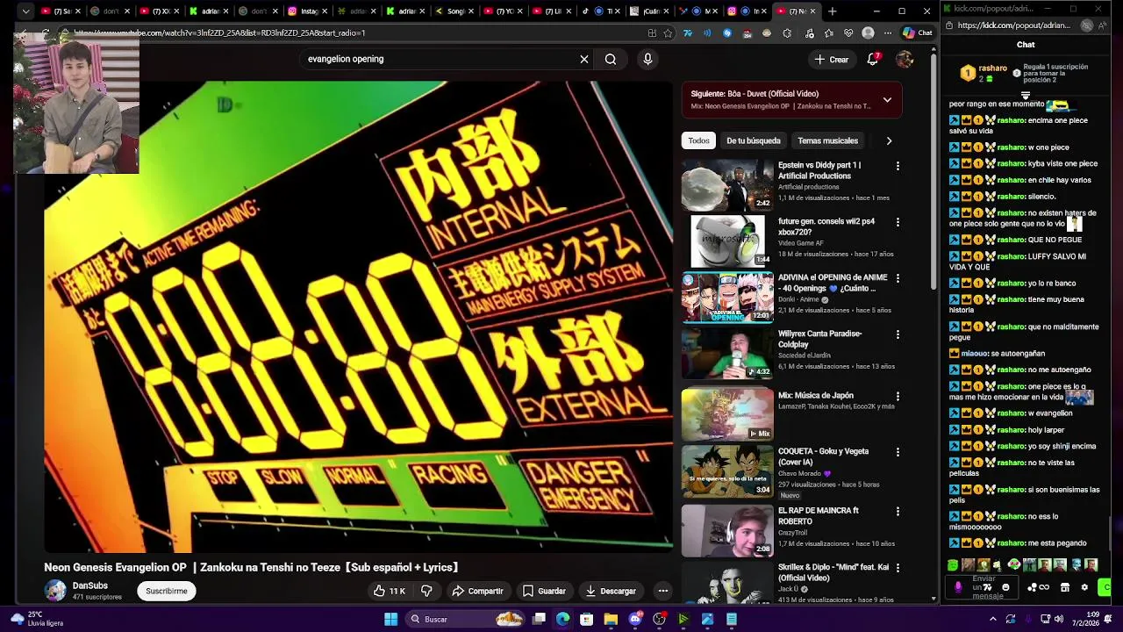The height and width of the screenshot is (632, 1123).
Task: Open the emoji picker in Kick chat
Action: click(x=1005, y=587)
